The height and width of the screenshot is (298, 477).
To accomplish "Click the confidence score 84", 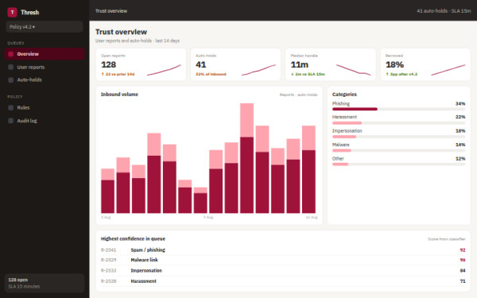I will click(463, 271).
